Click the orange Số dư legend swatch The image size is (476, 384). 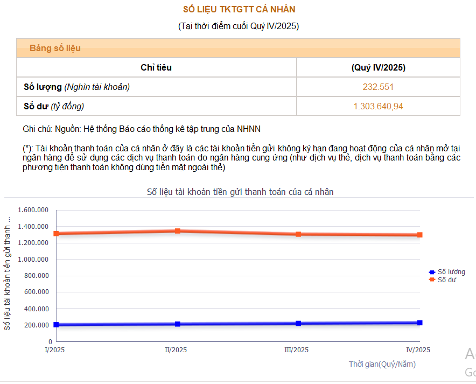pos(432,280)
